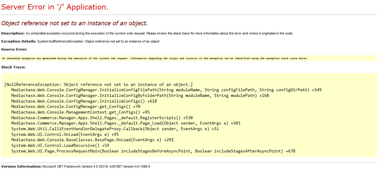377x189 pixels.
Task: Click the 'Stack Trace:' label
Action: pos(13,67)
